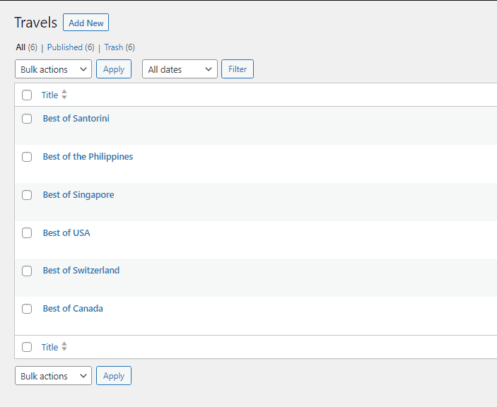Click bottom Apply button
The height and width of the screenshot is (407, 497).
tap(114, 376)
